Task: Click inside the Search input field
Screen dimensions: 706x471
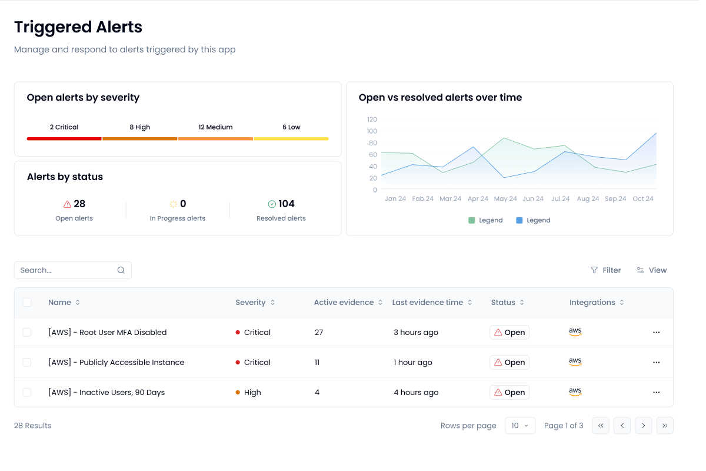Action: pos(65,270)
